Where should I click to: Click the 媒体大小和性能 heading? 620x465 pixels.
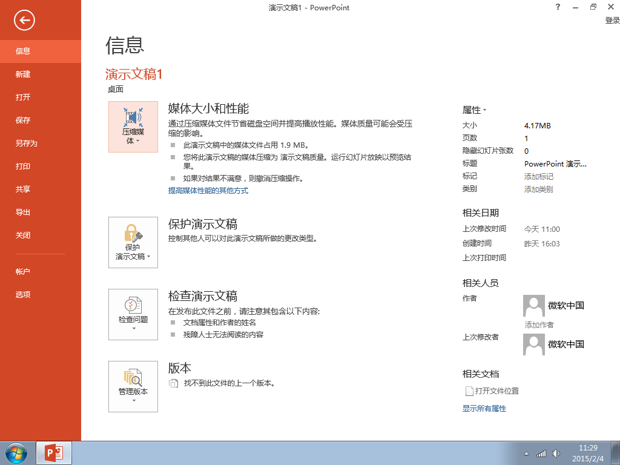[x=208, y=108]
